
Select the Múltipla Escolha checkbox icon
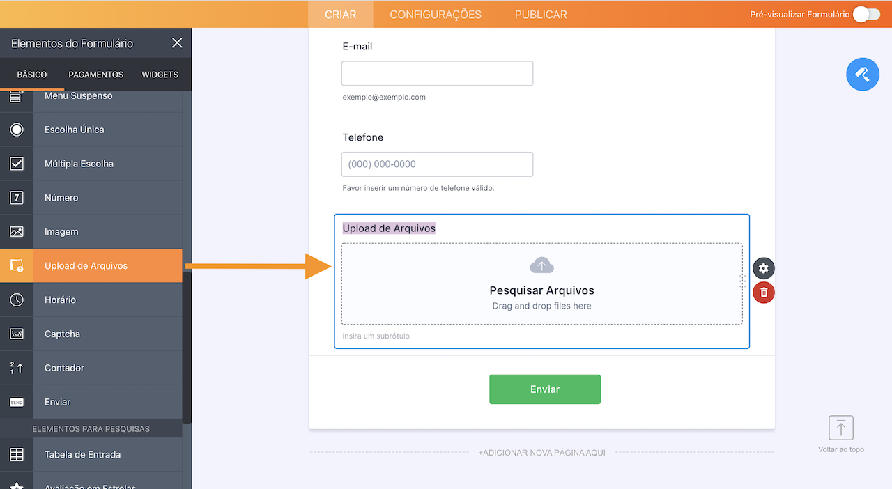[x=17, y=164]
